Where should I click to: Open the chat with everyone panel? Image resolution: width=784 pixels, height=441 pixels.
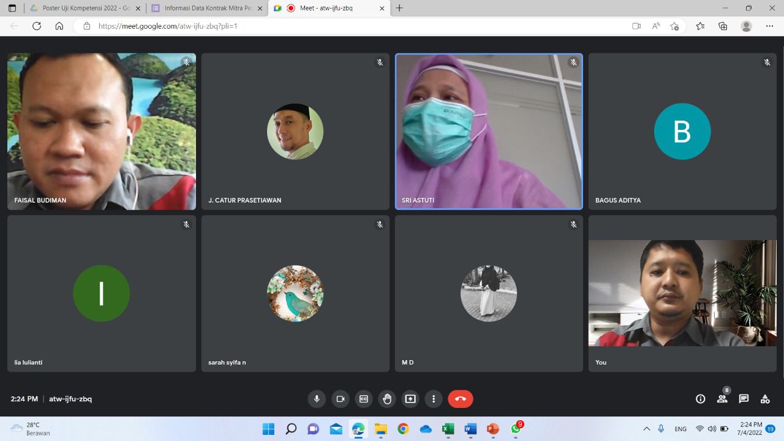pyautogui.click(x=744, y=399)
